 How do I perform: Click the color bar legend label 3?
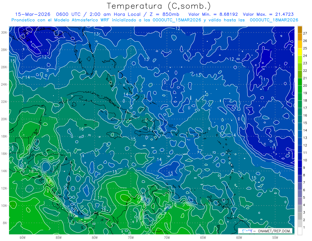click(x=304, y=212)
